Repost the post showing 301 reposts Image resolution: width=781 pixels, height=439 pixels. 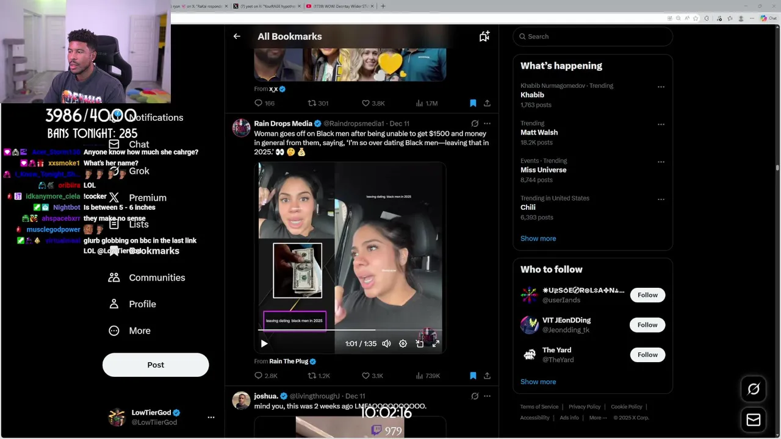coord(318,103)
